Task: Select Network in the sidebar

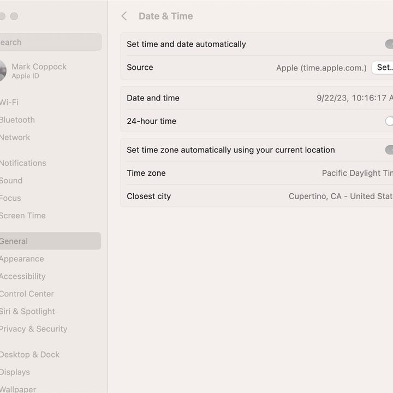Action: coord(15,138)
